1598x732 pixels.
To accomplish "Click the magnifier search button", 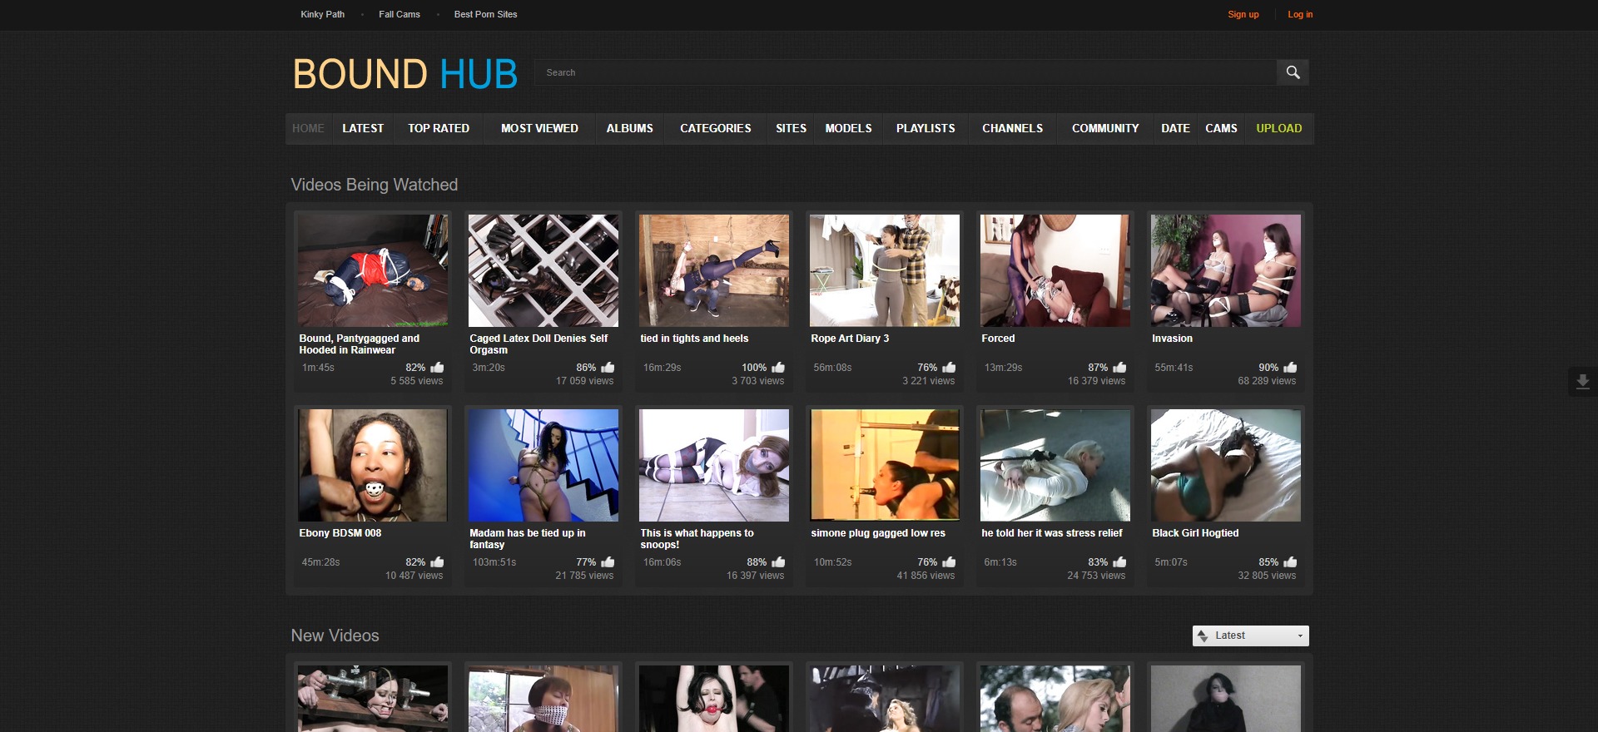I will (x=1293, y=72).
